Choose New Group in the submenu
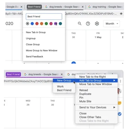Image resolution: width=126 pixels, height=132 pixels. [64, 81]
